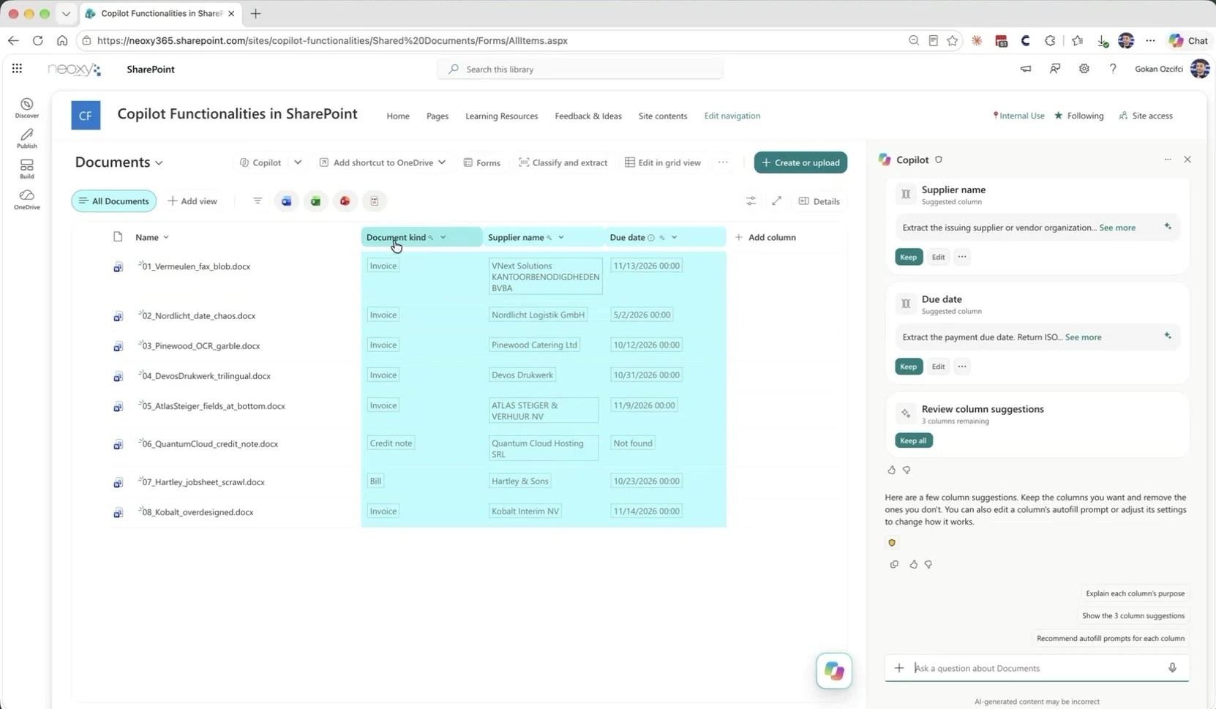Close the Copilot side panel
This screenshot has height=709, width=1216.
coord(1187,160)
